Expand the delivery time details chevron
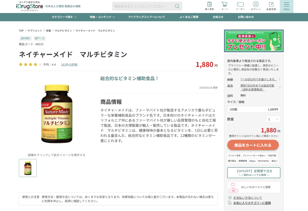Screen dimensions: 308x211 coord(279,79)
